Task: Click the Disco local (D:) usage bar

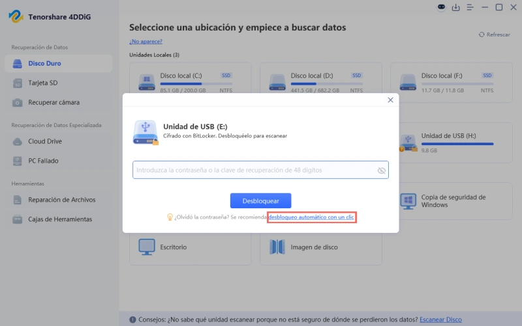Action: [327, 84]
